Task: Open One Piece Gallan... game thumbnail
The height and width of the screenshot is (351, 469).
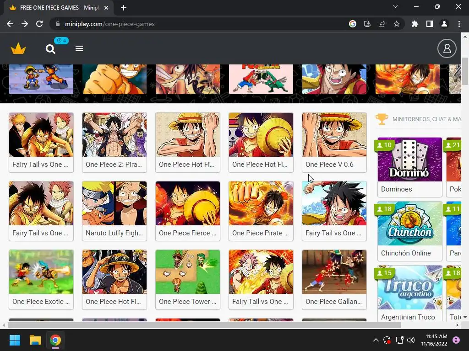Action: (x=334, y=272)
